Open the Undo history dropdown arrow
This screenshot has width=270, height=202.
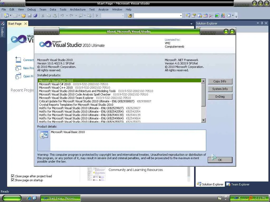pos(67,16)
